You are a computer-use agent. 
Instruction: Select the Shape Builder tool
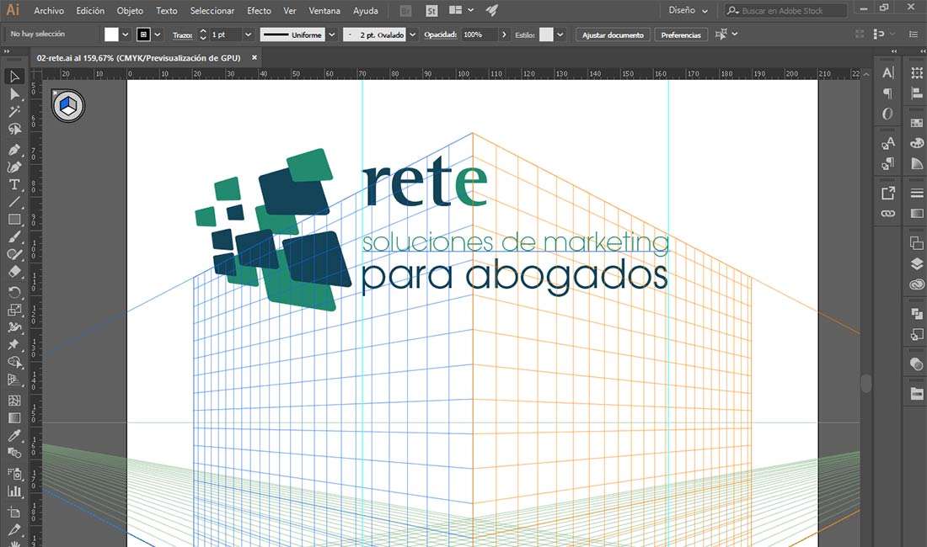[14, 362]
